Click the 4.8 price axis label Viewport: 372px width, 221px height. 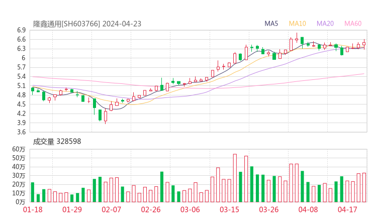[21, 95]
